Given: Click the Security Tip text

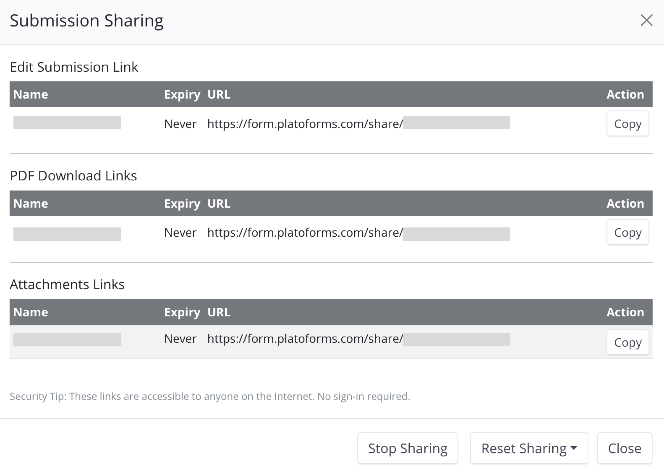Looking at the screenshot, I should 210,396.
